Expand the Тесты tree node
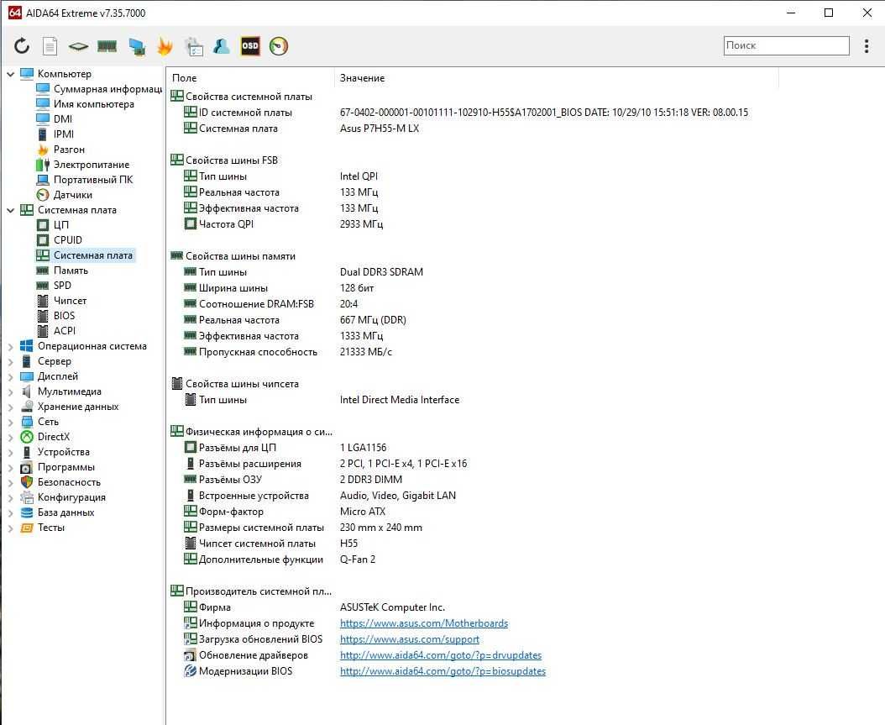885x725 pixels. point(10,528)
